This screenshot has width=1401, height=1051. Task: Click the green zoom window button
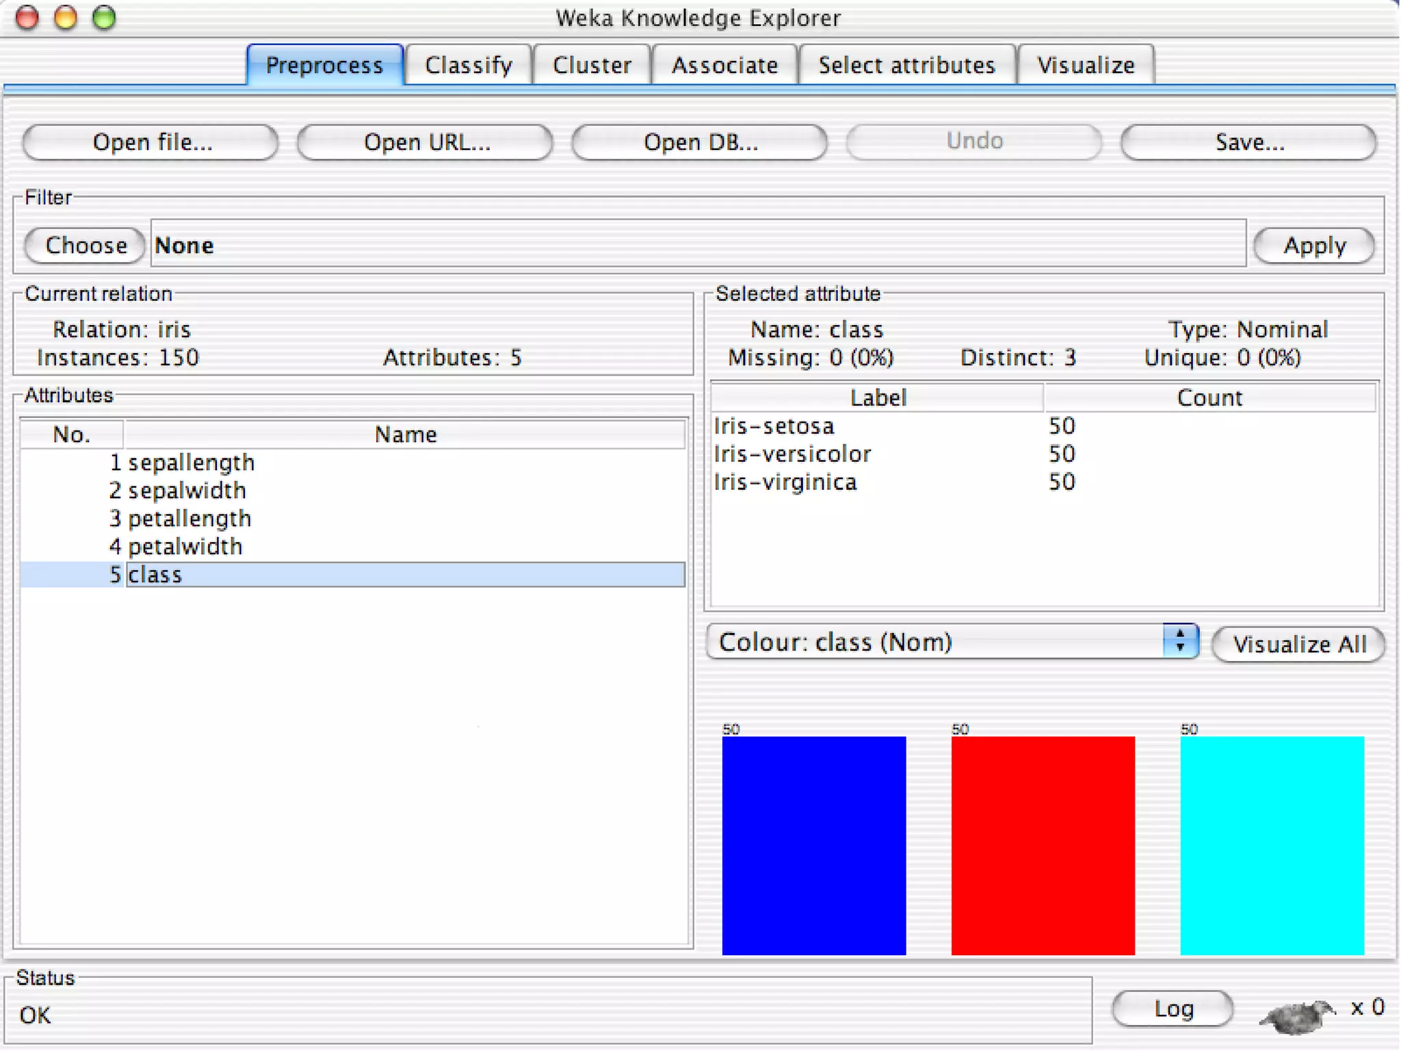click(x=104, y=17)
